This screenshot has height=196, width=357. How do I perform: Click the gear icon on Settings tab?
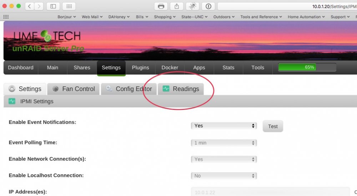(x=12, y=89)
